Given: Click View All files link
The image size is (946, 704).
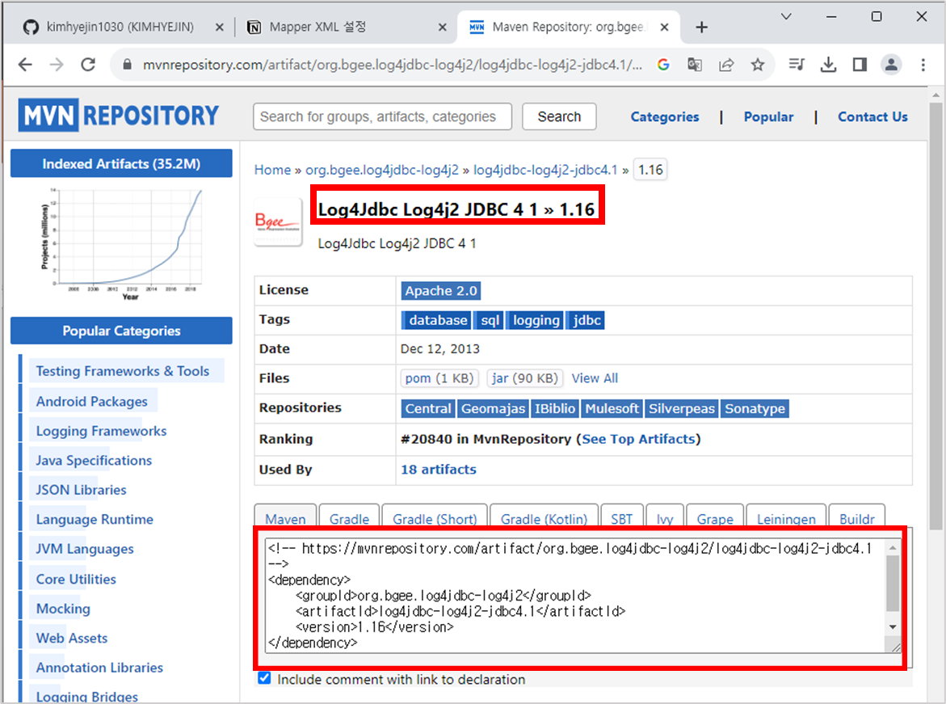Looking at the screenshot, I should click(x=595, y=378).
